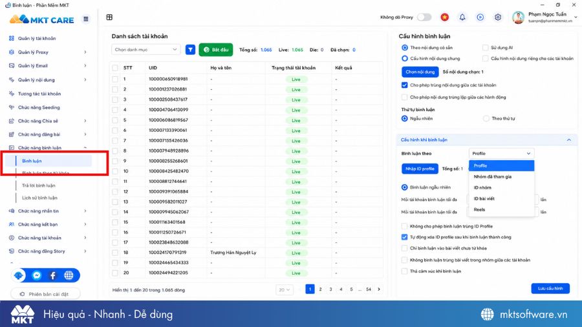Click Phạm Ngọc Tuấn profile avatar
The image size is (582, 327).
518,17
